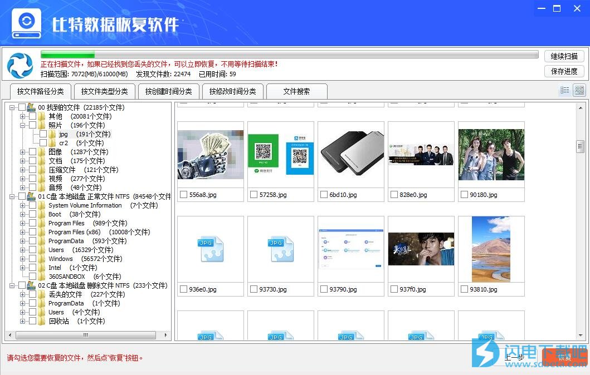The width and height of the screenshot is (590, 375).
Task: Check the jpg folder checkbox in tree
Action: 43,134
